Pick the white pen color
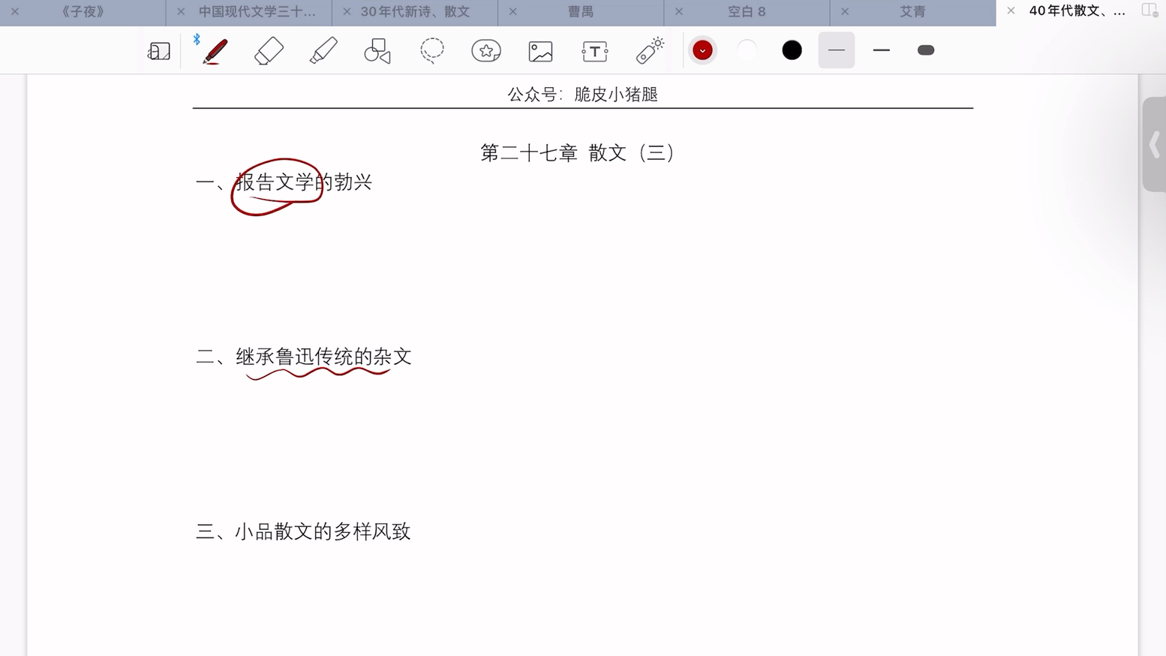1166x656 pixels. pyautogui.click(x=747, y=50)
